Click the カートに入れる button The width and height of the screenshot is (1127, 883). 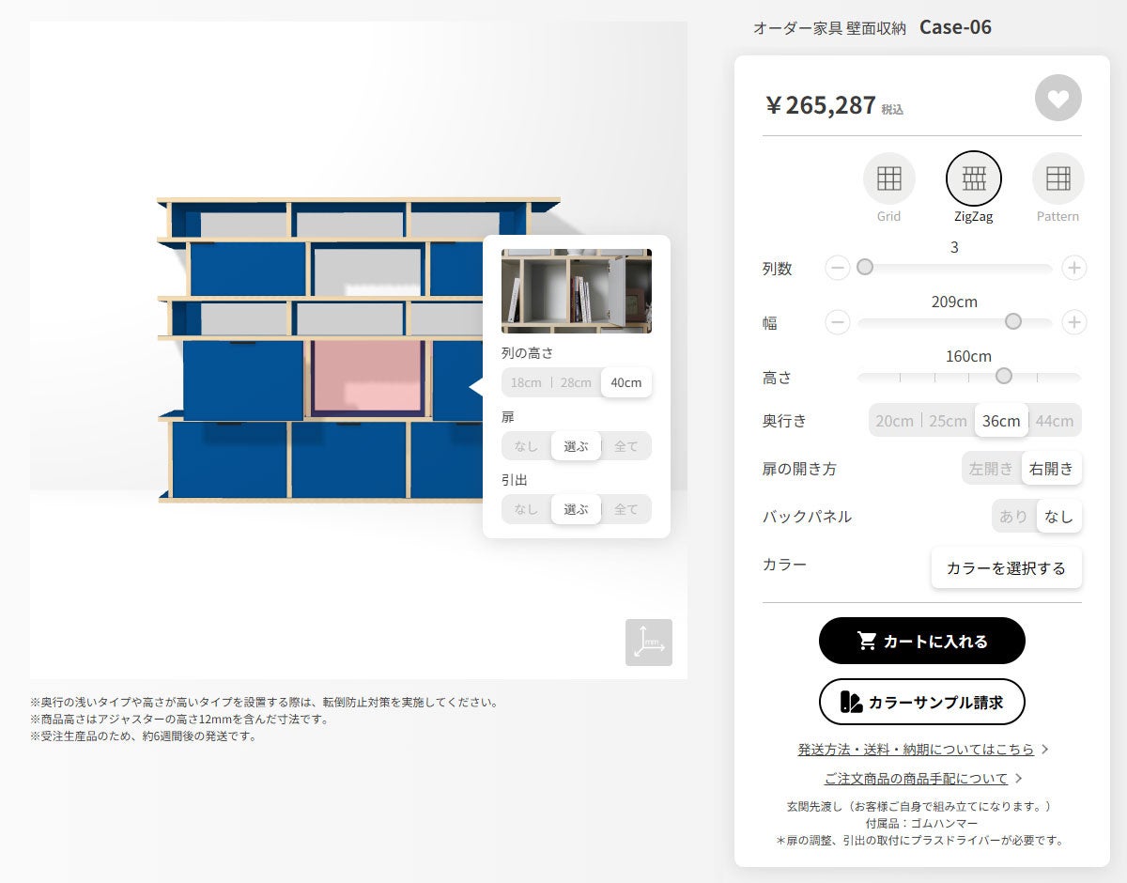pos(922,641)
